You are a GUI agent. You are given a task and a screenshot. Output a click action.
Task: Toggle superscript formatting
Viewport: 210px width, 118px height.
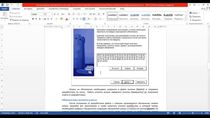pos(52,19)
